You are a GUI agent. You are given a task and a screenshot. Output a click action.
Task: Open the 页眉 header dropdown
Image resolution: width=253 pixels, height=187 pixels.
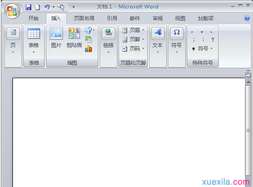tap(133, 30)
